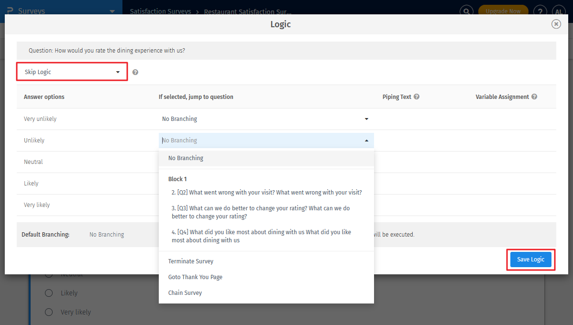Click the Save Logic button
The height and width of the screenshot is (325, 573).
point(530,259)
